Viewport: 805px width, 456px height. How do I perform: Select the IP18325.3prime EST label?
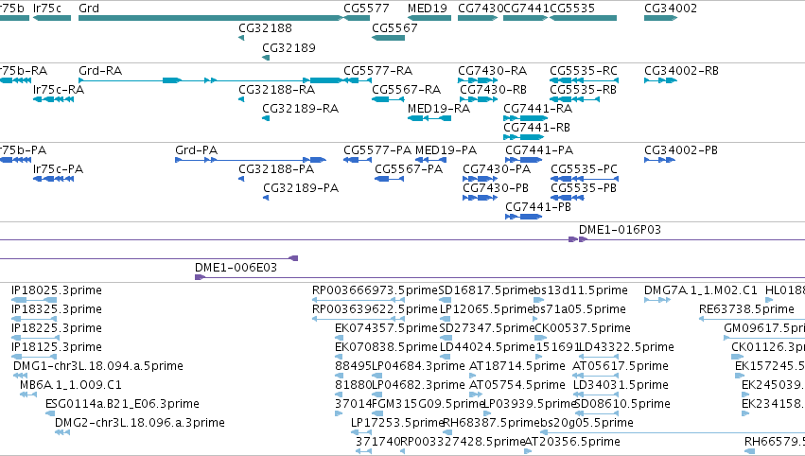(x=57, y=309)
